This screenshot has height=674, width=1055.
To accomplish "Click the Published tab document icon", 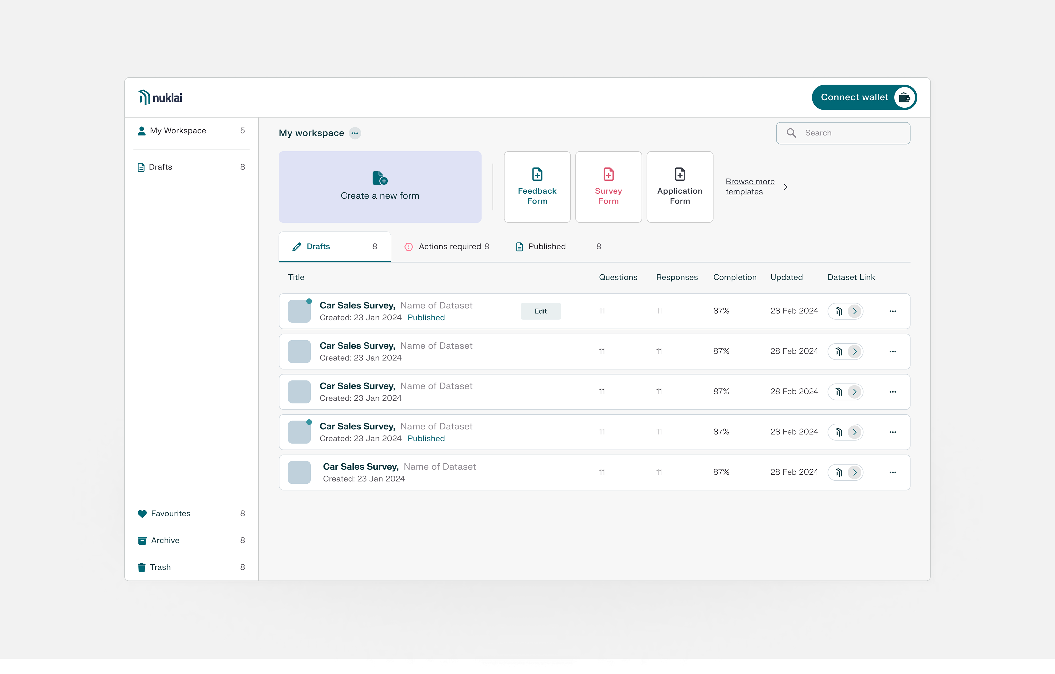I will [520, 247].
